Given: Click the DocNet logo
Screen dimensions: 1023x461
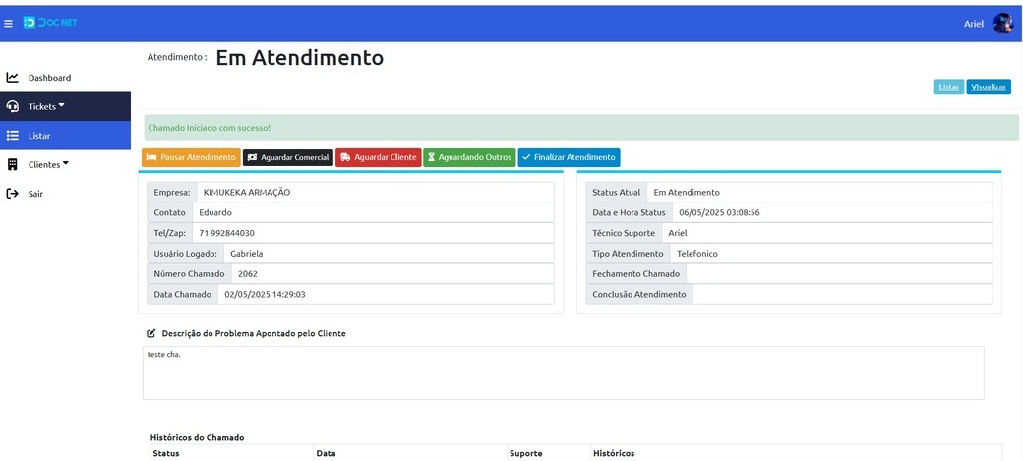Looking at the screenshot, I should tap(50, 23).
